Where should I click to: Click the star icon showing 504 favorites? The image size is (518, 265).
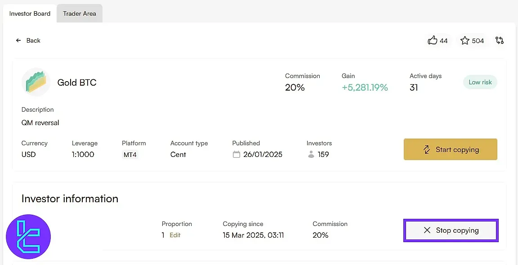click(x=464, y=40)
